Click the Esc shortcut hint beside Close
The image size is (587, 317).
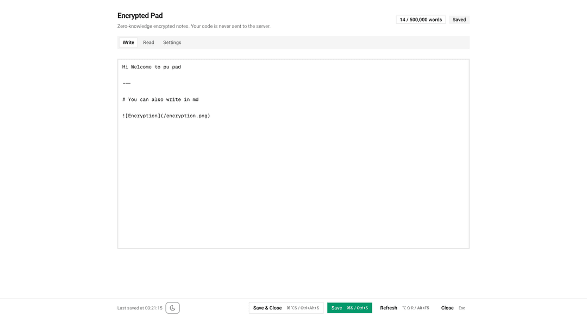(461, 308)
